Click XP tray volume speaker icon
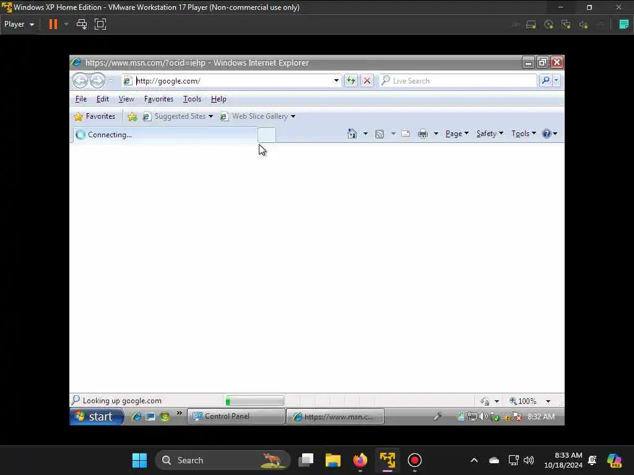This screenshot has width=634, height=475. point(483,416)
